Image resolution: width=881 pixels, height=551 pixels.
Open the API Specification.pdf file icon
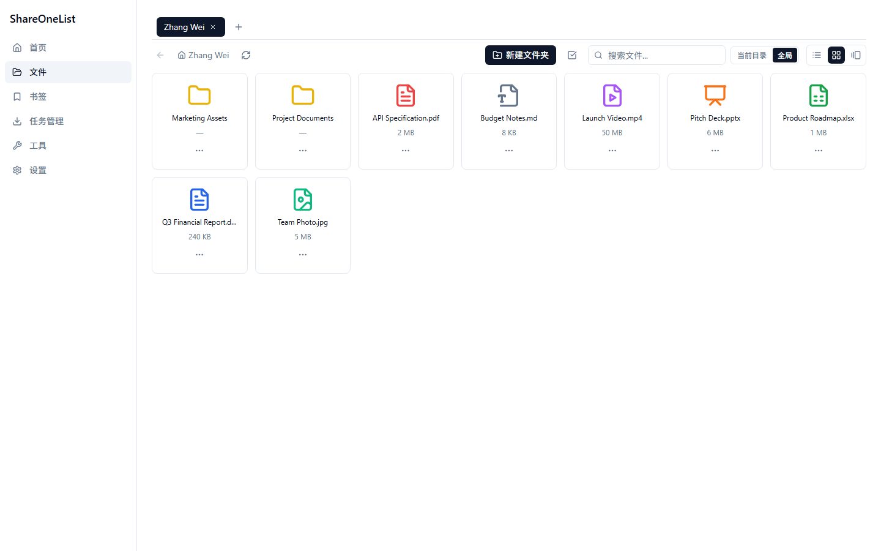(x=406, y=96)
